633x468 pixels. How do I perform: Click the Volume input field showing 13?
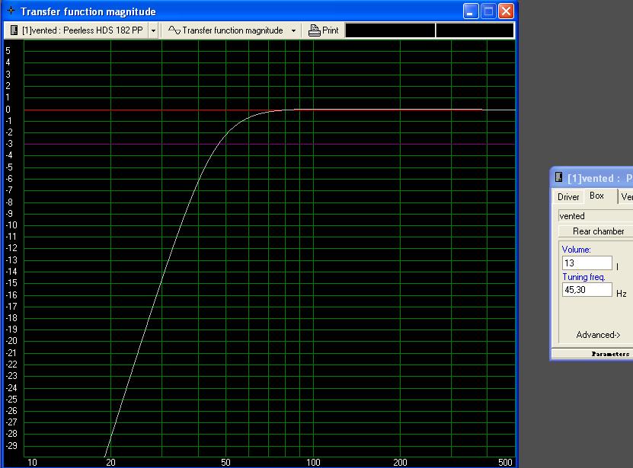[587, 263]
